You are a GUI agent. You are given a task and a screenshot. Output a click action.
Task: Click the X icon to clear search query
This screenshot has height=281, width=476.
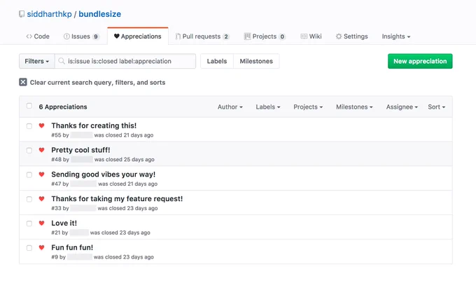(x=23, y=82)
